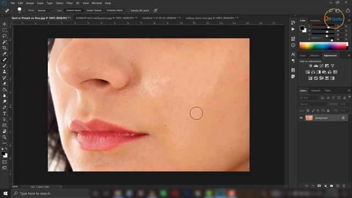
Task: Toggle lock all padlock in the Layers lock row
Action: click(x=328, y=111)
